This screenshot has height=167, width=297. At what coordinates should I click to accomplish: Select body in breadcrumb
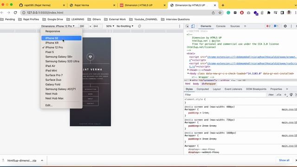tap(196, 83)
